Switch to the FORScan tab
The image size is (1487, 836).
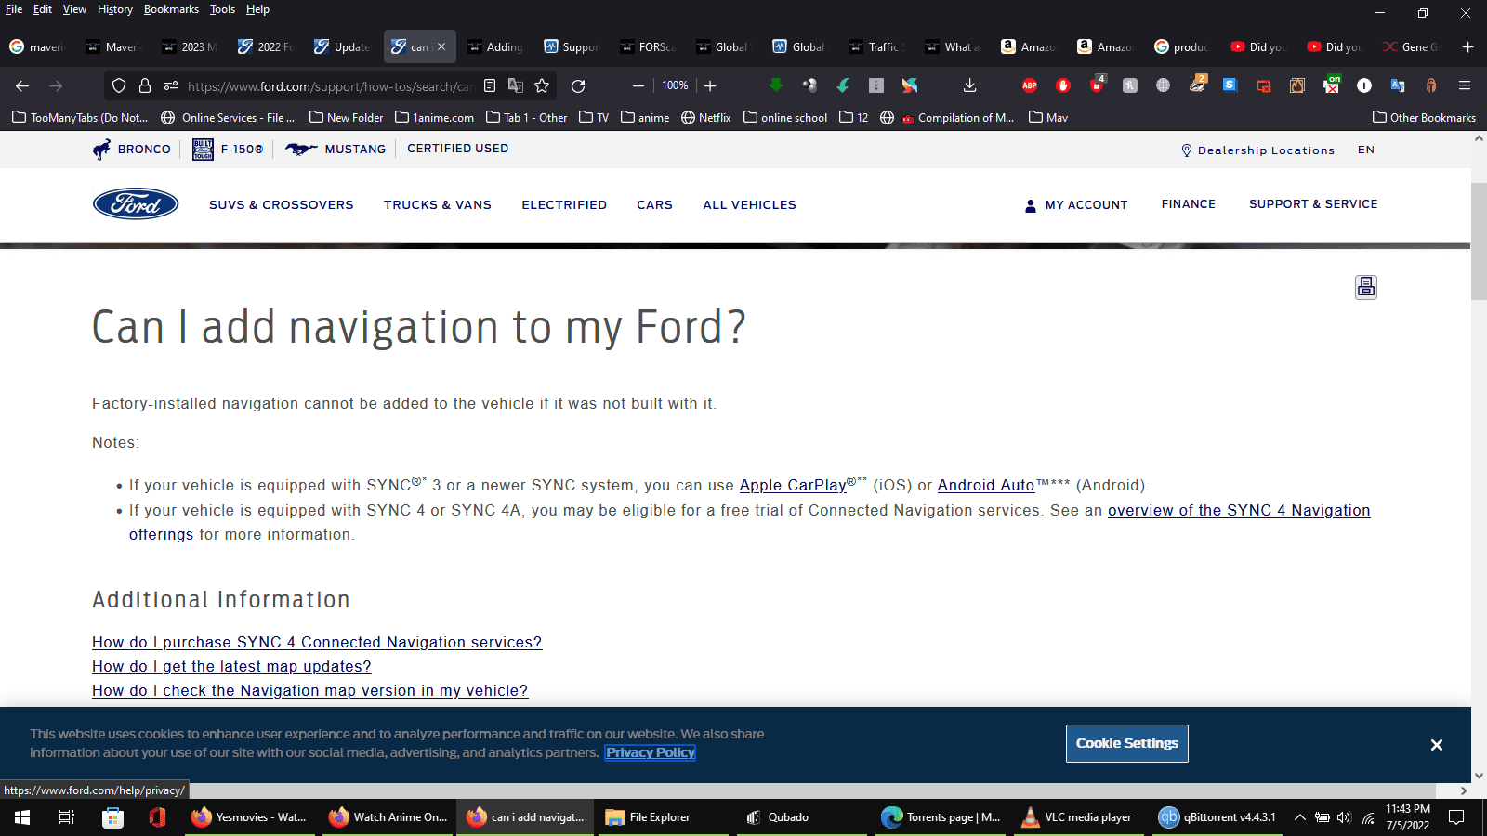click(648, 46)
